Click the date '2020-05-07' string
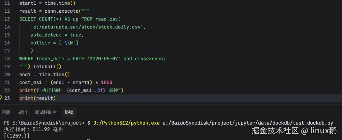The width and height of the screenshot is (342, 140). [104, 59]
